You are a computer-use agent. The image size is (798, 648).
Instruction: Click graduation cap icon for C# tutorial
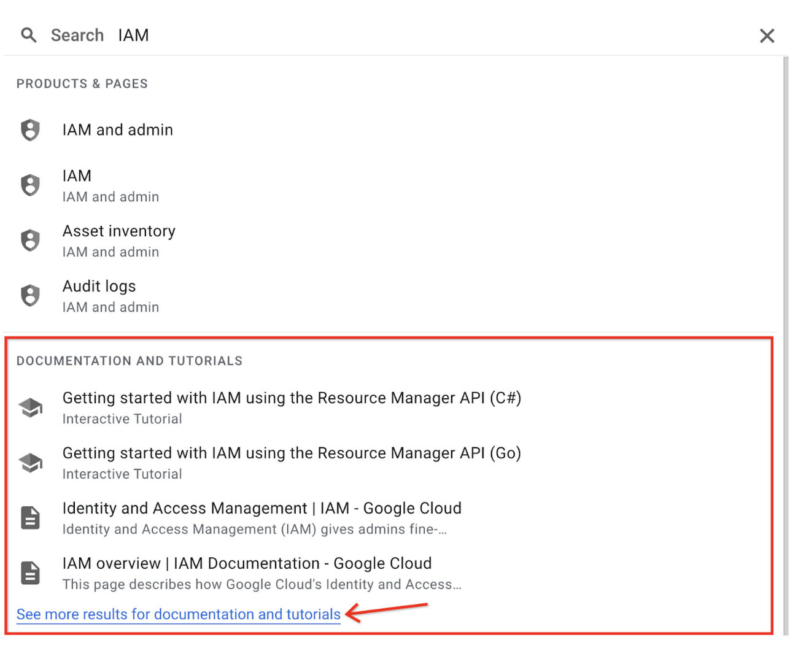click(x=30, y=407)
